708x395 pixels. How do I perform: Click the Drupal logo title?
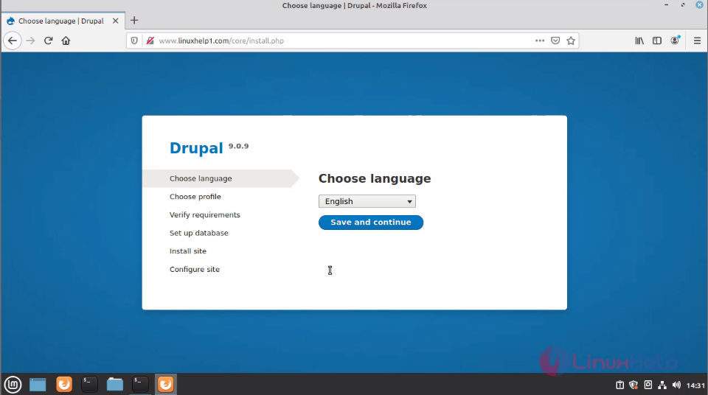[196, 148]
